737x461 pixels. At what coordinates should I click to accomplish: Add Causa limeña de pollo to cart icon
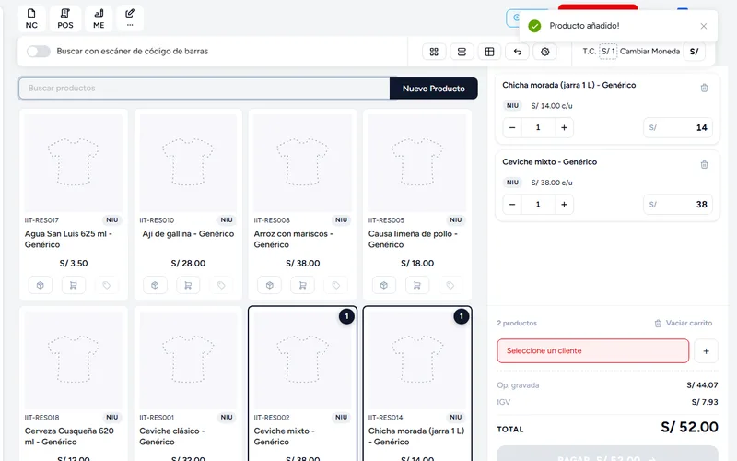pos(417,285)
